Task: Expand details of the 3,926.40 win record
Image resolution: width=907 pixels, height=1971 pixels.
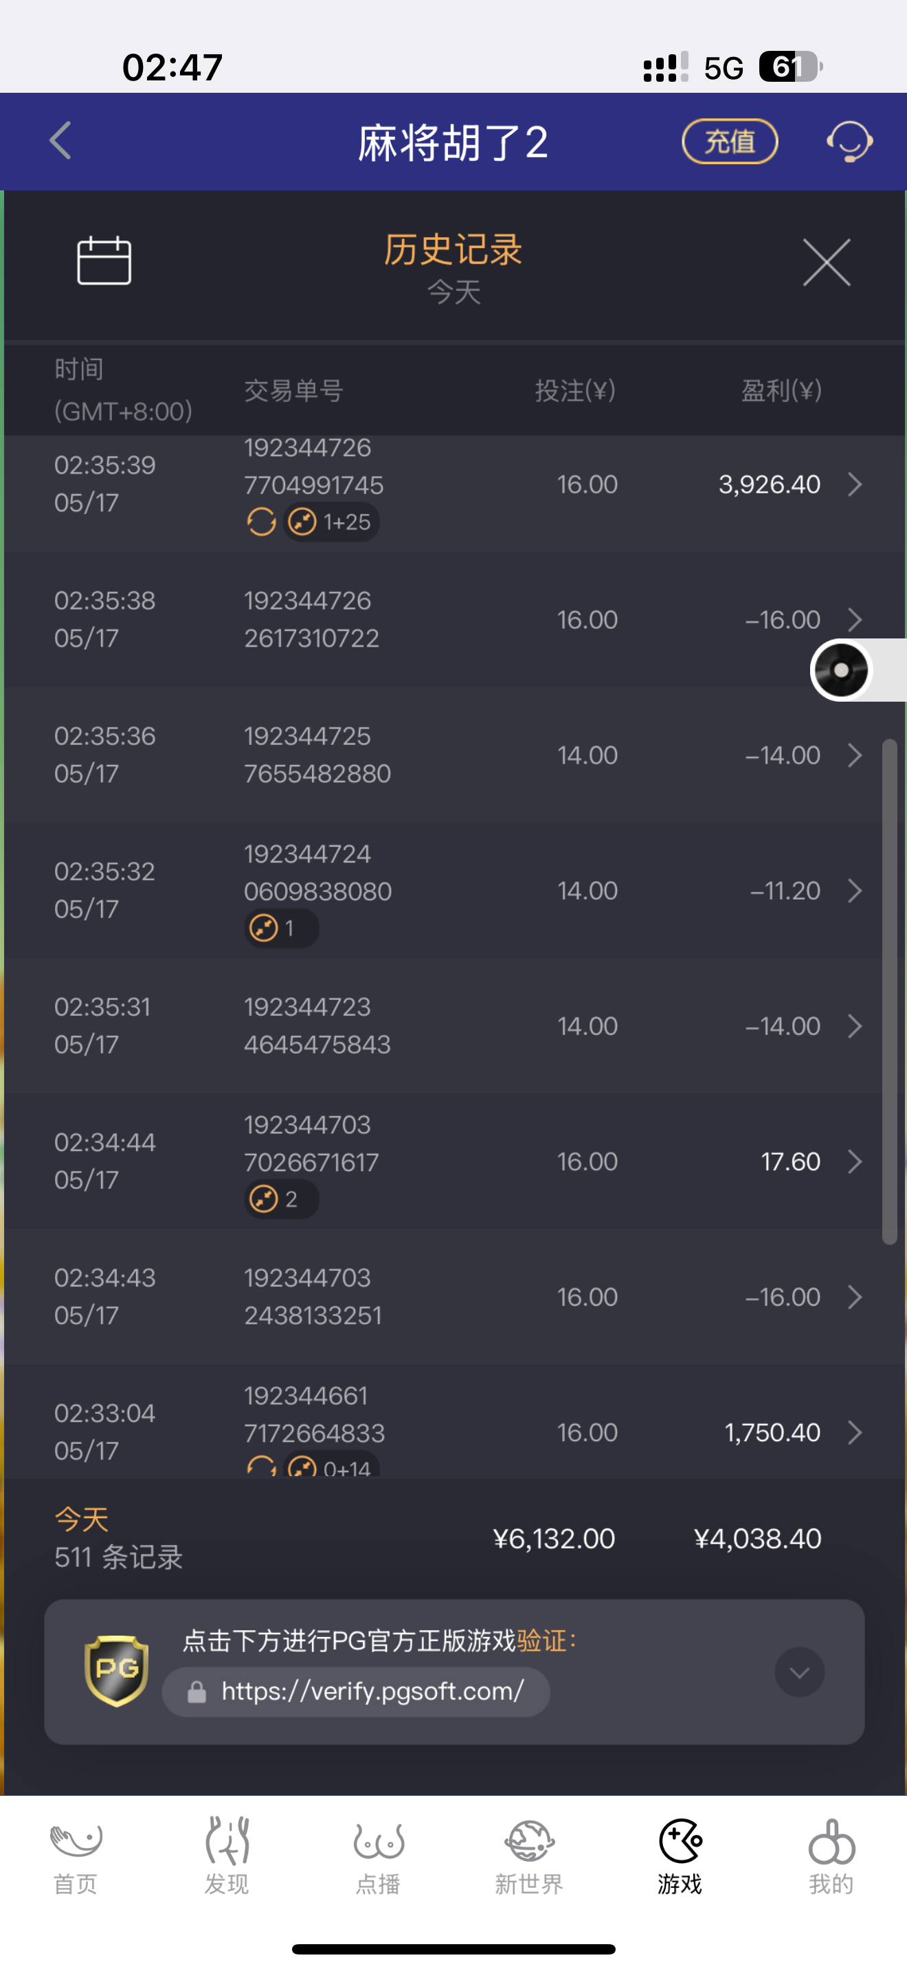Action: tap(855, 485)
